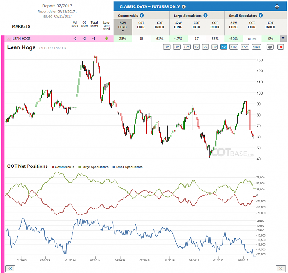Select the 3m timeframe button

176,47
